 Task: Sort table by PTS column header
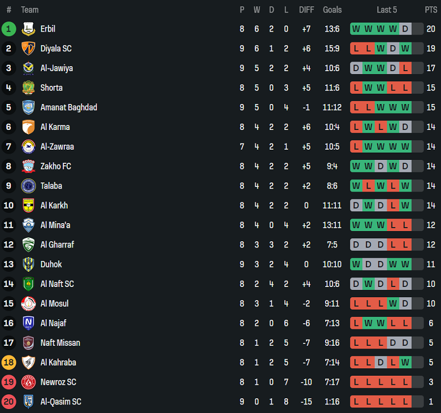pos(431,10)
